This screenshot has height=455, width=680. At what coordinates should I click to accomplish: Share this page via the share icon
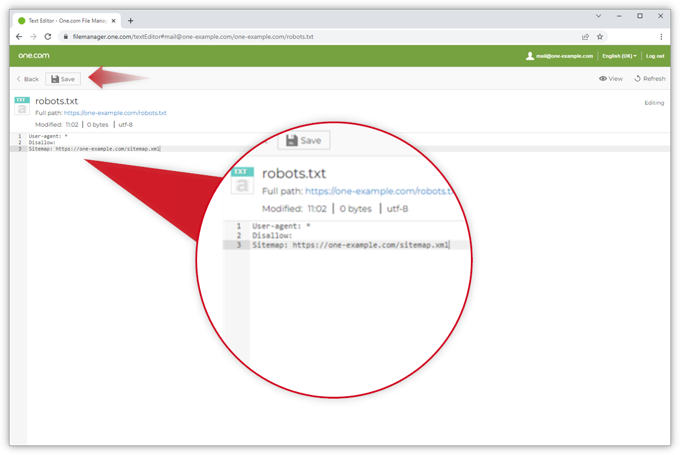585,37
